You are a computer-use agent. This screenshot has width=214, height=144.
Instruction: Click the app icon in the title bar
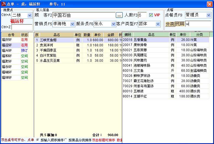coord(4,4)
